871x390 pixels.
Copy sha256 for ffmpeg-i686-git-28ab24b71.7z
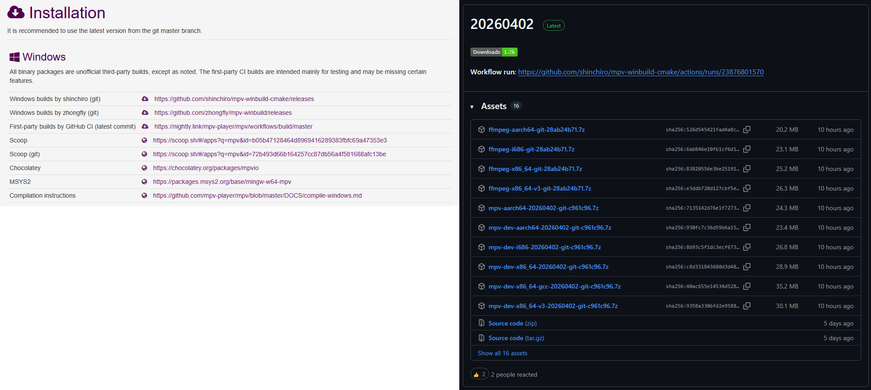747,149
